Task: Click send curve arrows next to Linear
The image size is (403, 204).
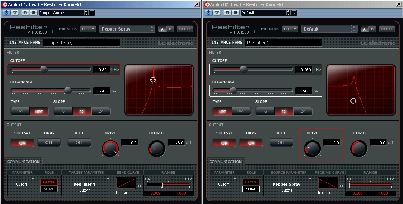Action: tap(139, 186)
